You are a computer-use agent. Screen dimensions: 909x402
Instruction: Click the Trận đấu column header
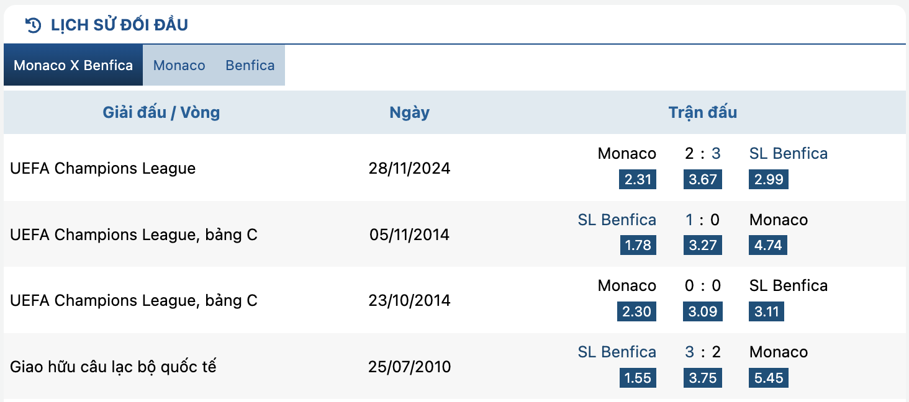(703, 112)
